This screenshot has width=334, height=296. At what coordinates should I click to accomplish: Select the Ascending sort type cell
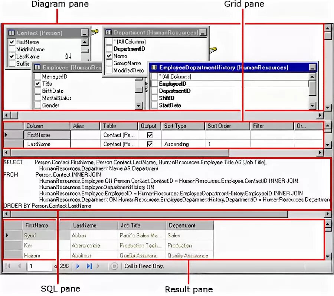pos(183,144)
